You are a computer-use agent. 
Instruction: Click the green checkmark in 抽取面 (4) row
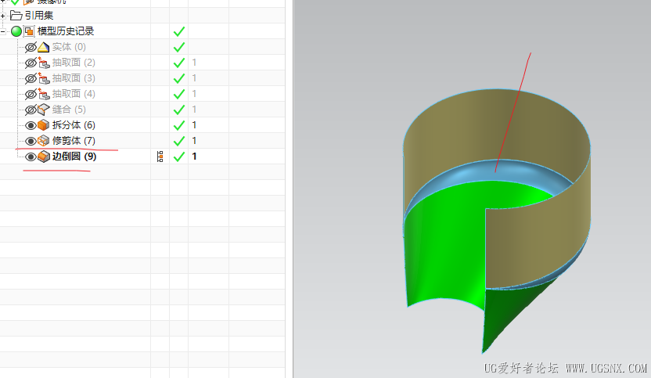click(179, 94)
